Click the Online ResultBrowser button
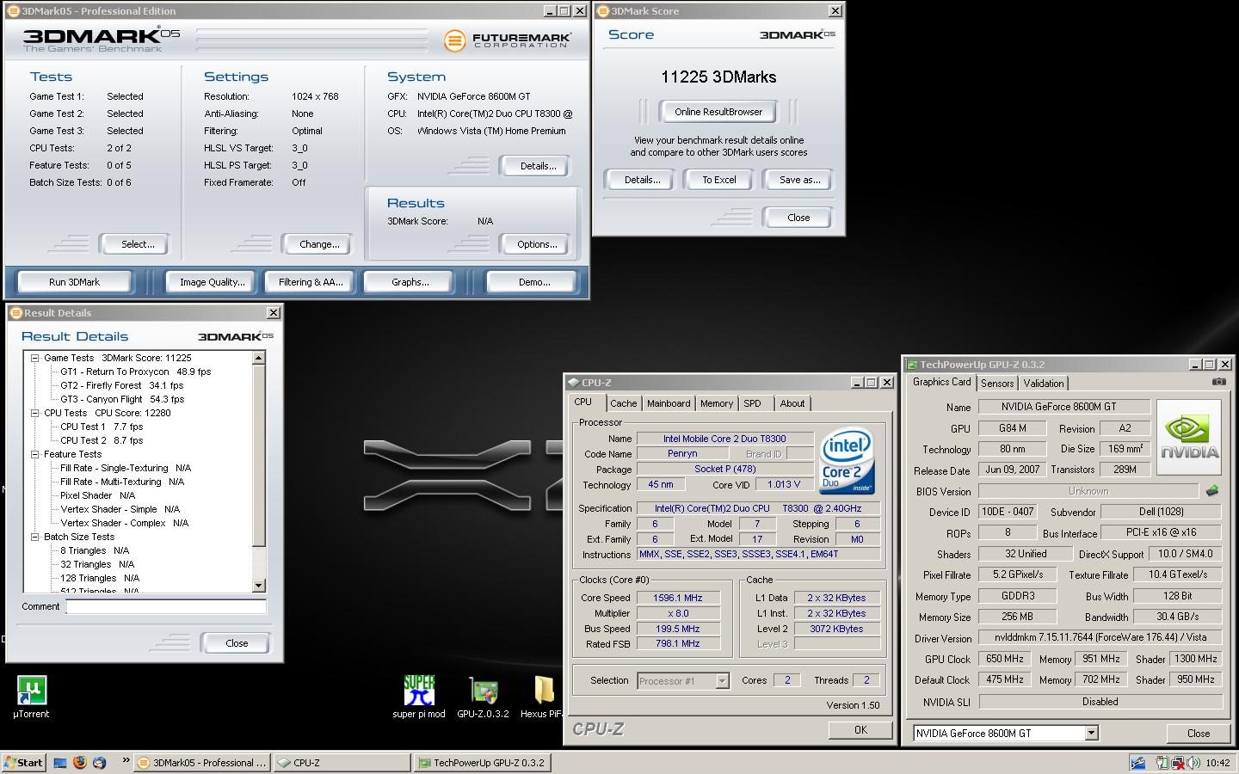The image size is (1239, 774). tap(718, 112)
